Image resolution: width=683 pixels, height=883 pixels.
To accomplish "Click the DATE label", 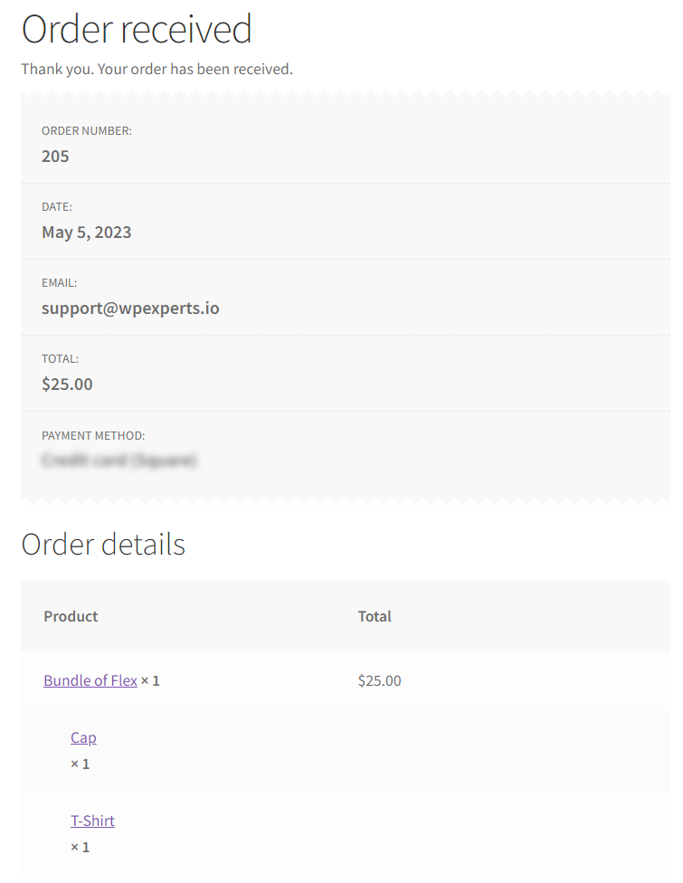I will [x=57, y=206].
